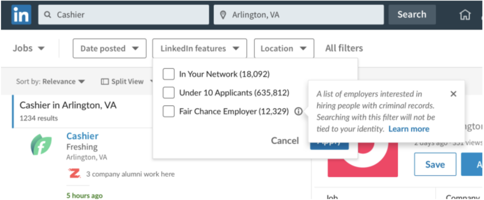Open the Location filter dropdown

[284, 48]
